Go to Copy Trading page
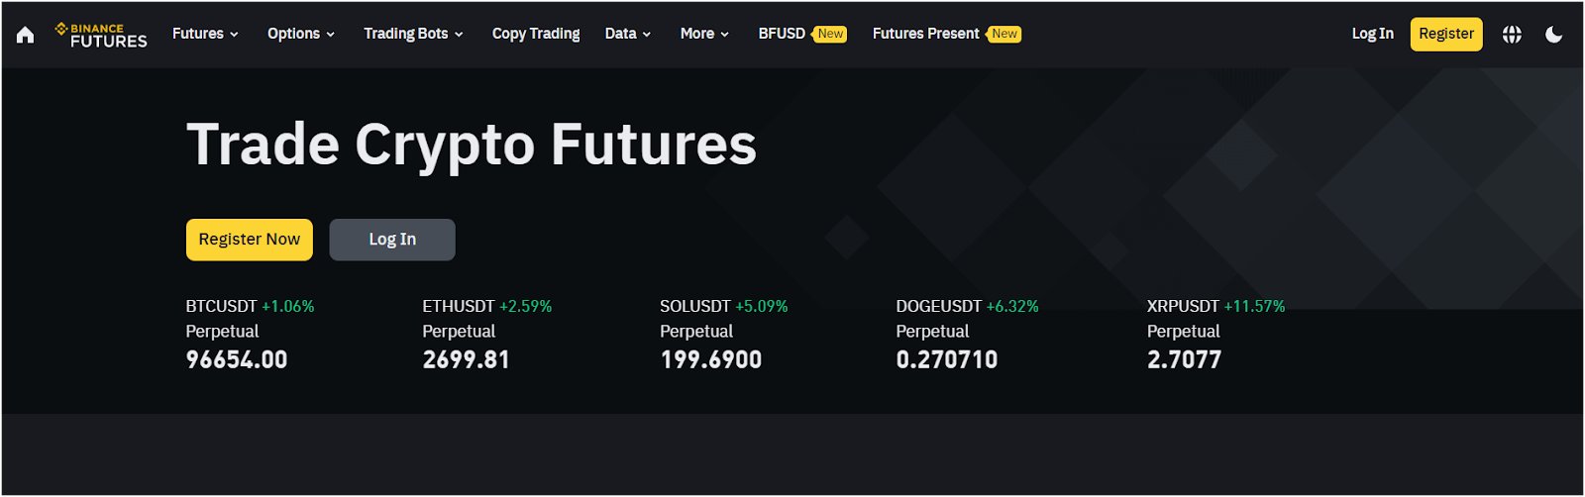 (x=536, y=34)
